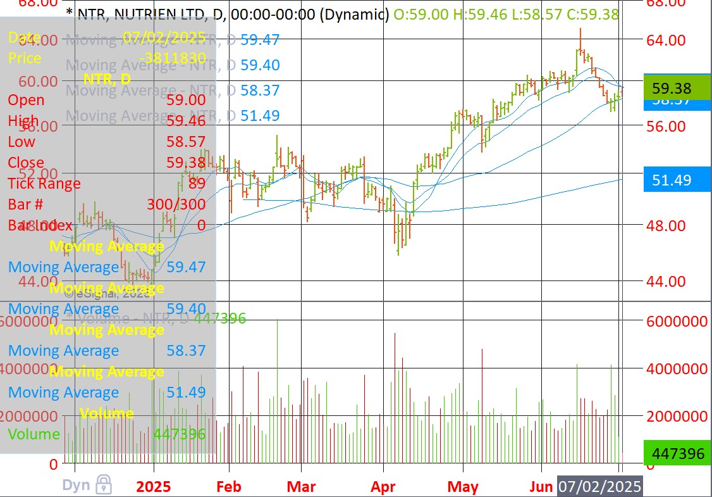Click the 'O:59.00 H:59.46 L:58.57 C:59.38' readout
The image size is (712, 497).
point(506,14)
